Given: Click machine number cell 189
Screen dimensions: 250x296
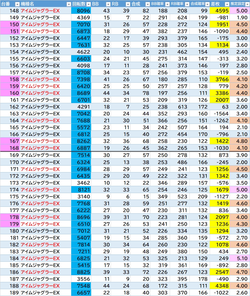Looking at the screenshot, I should (10, 293).
